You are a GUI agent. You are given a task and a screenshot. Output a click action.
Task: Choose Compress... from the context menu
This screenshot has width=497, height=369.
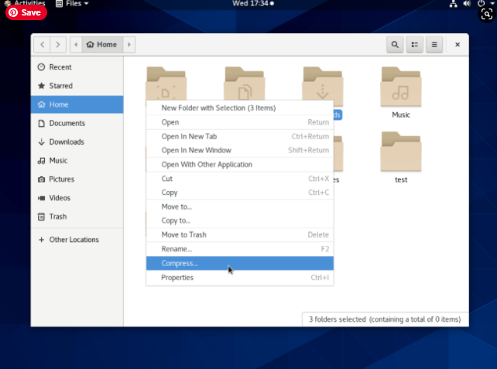[240, 263]
